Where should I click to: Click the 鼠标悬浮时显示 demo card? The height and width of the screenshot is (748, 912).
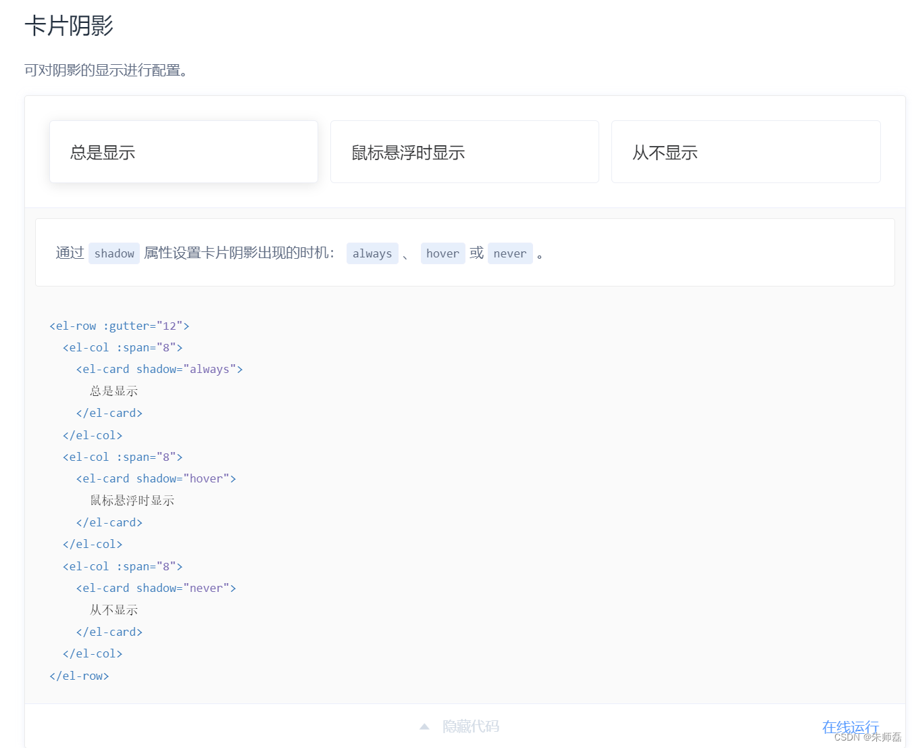(x=464, y=151)
